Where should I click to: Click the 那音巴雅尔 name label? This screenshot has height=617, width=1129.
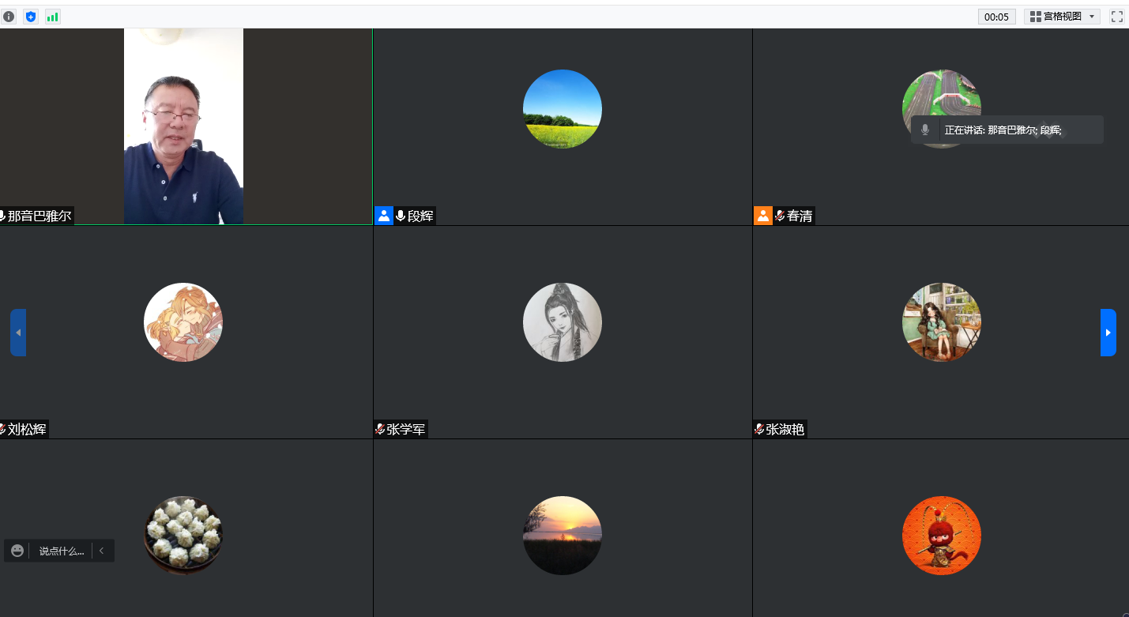[40, 216]
